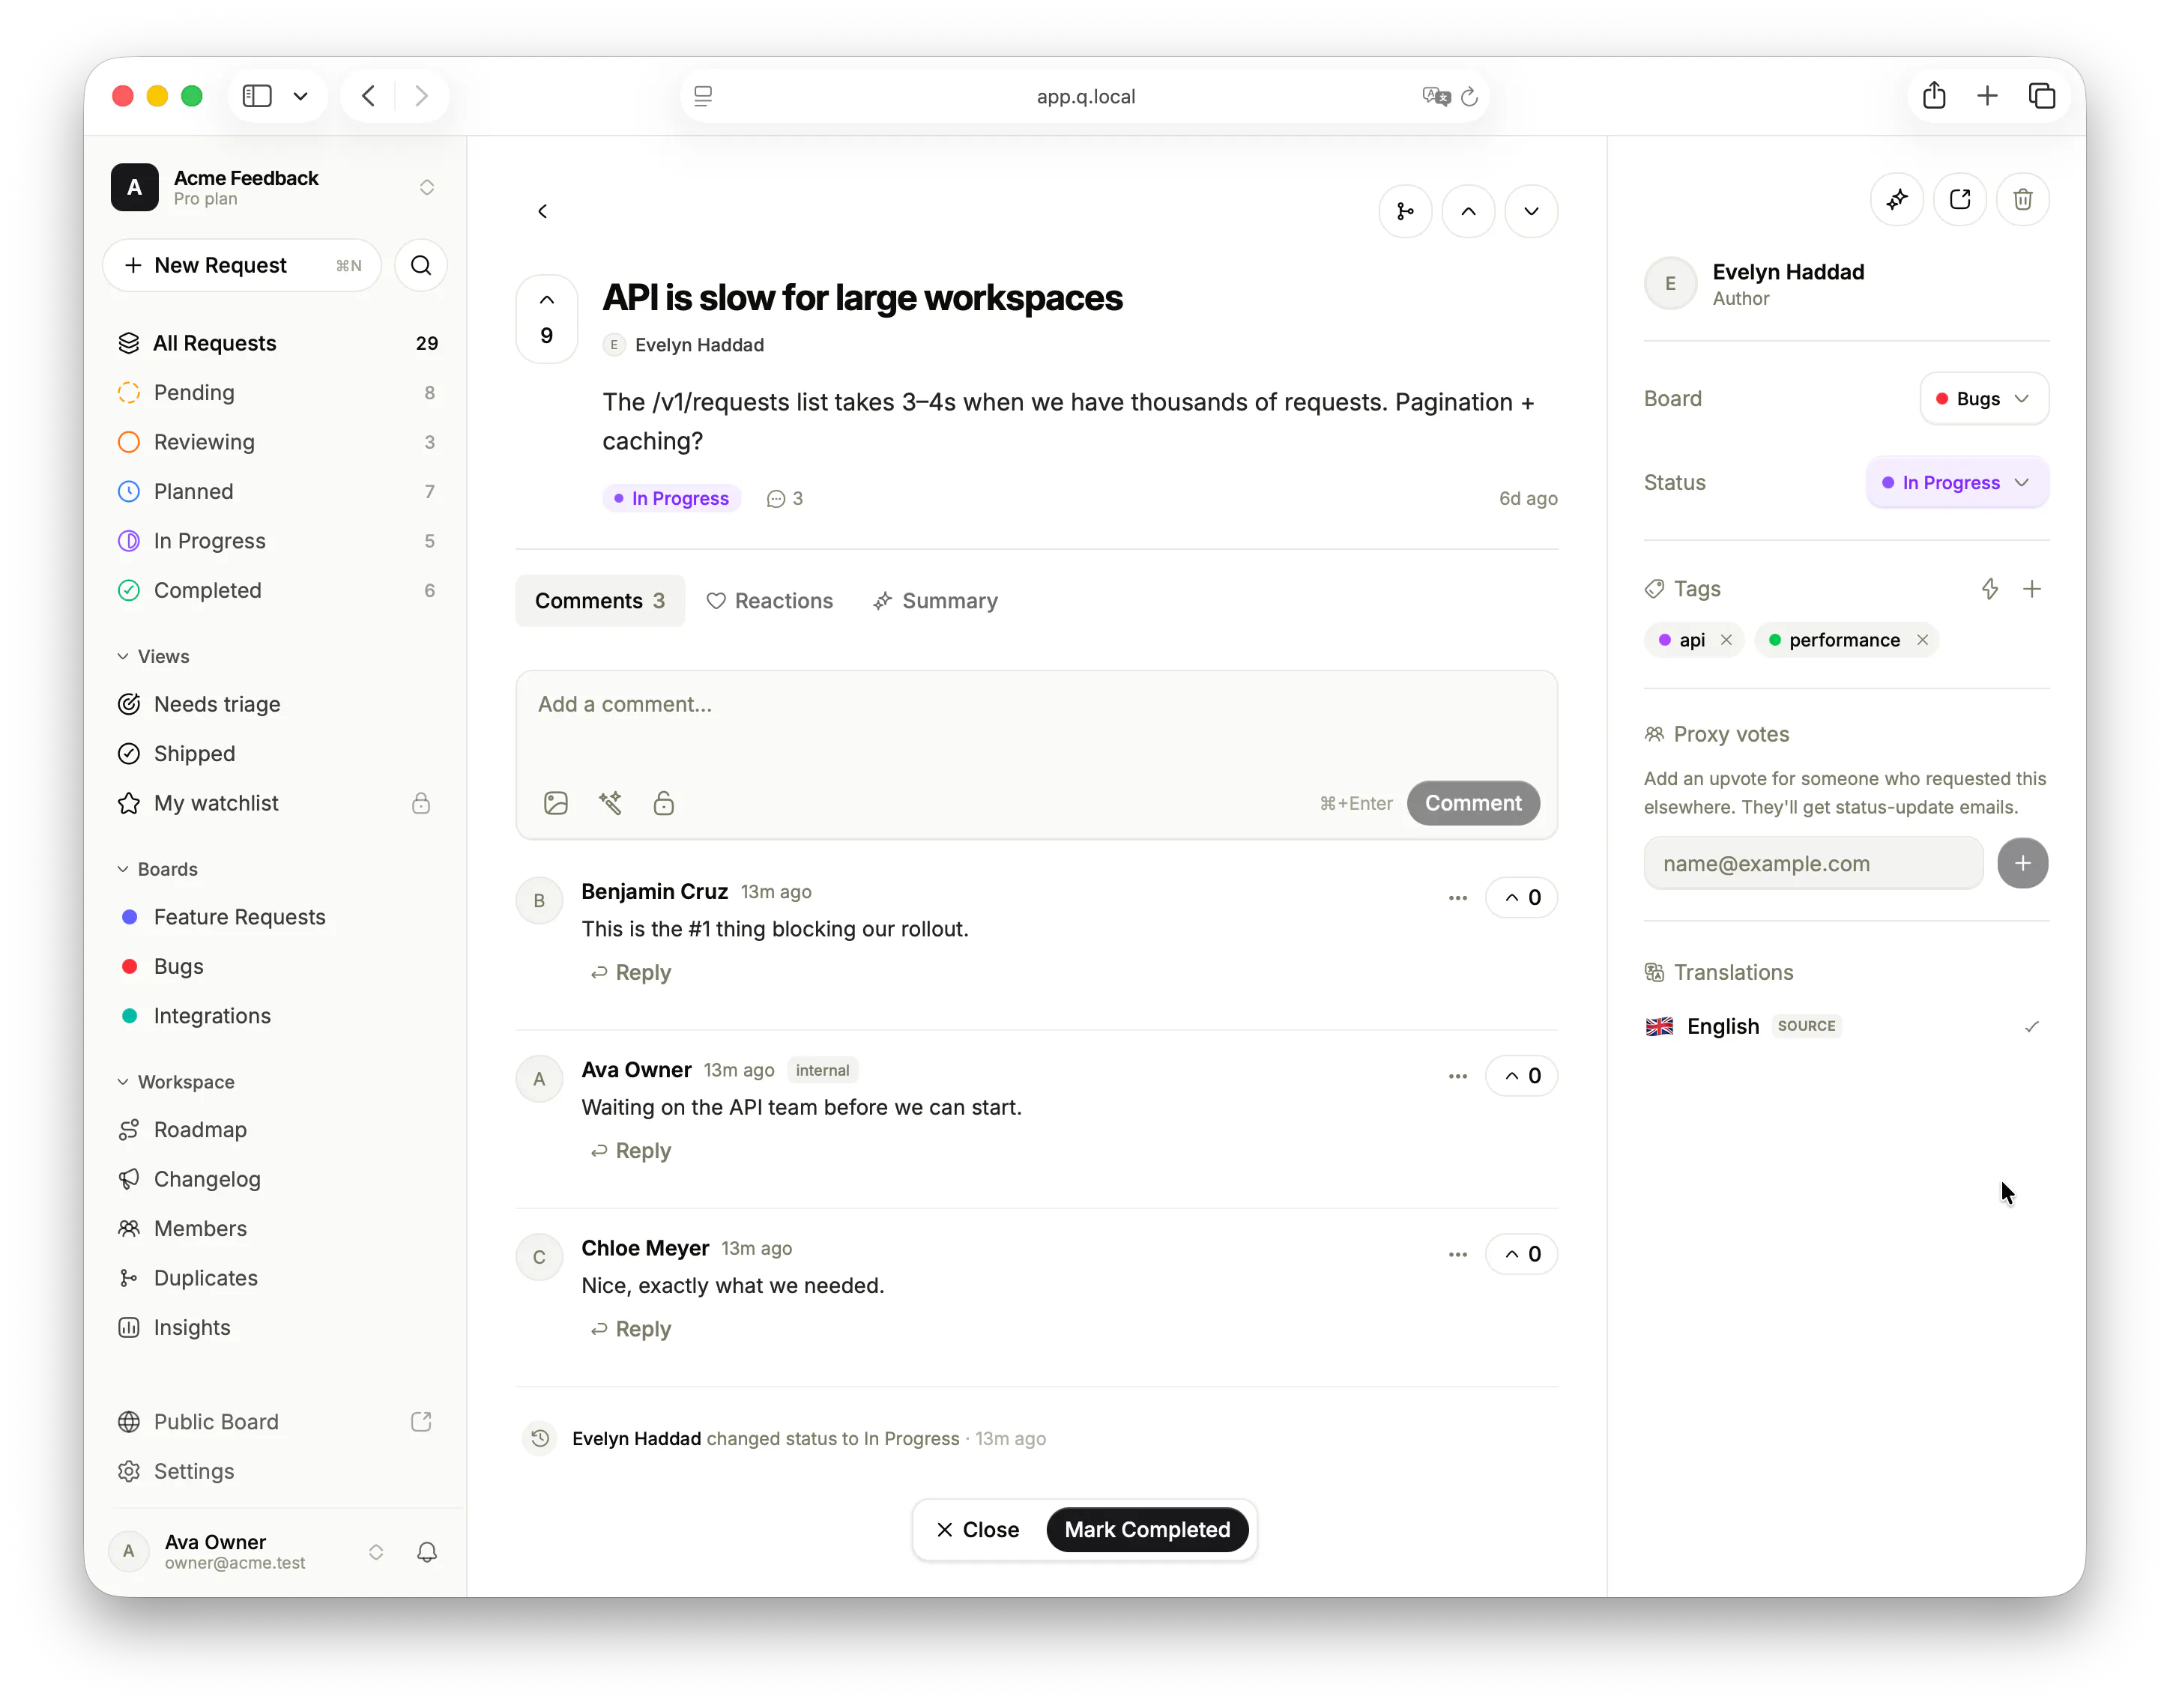Click the magic wand icon in comment box
The width and height of the screenshot is (2170, 1708).
click(610, 803)
